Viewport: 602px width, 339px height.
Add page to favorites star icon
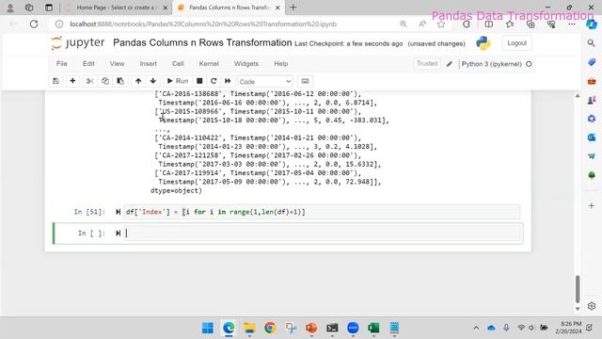click(x=441, y=24)
